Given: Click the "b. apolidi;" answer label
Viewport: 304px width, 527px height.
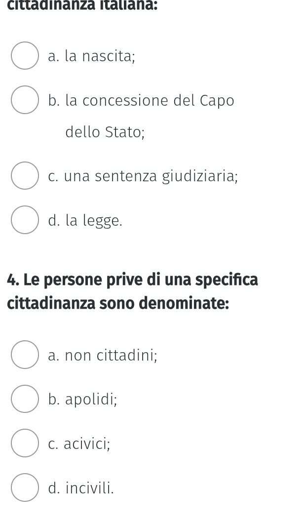Looking at the screenshot, I should [x=83, y=399].
